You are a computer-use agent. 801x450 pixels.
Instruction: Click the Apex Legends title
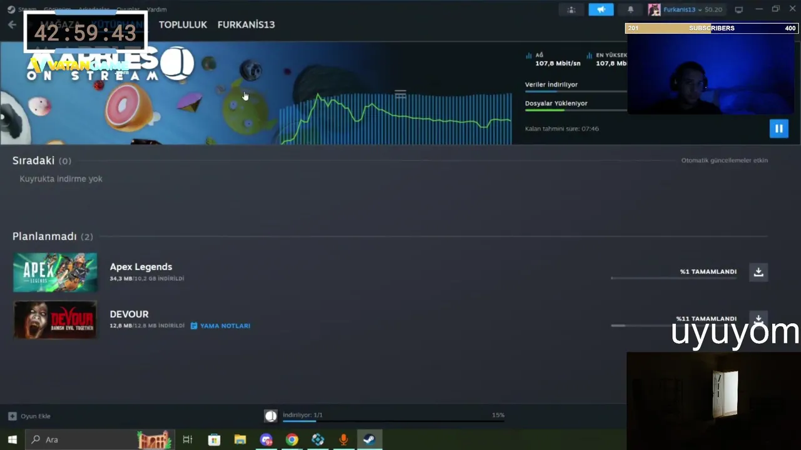click(x=141, y=267)
